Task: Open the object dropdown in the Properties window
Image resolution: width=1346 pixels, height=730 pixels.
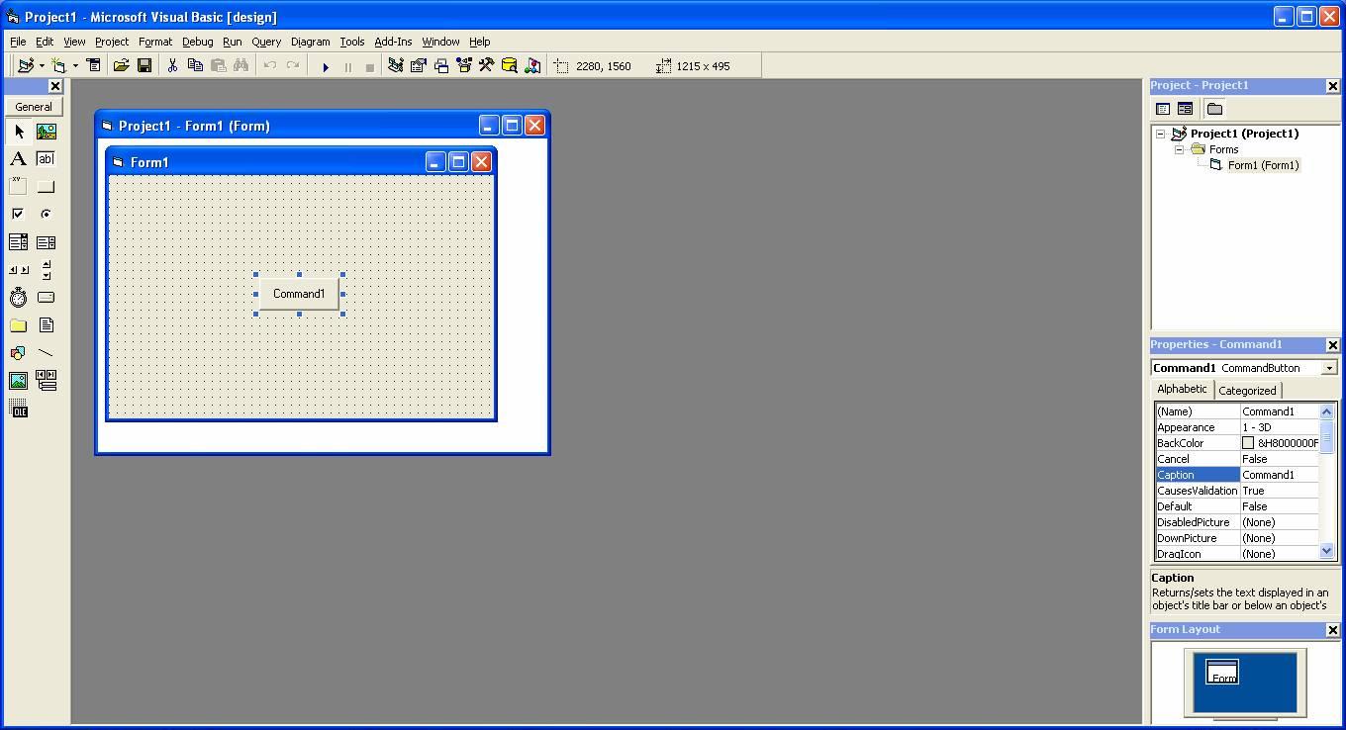Action: [x=1327, y=367]
